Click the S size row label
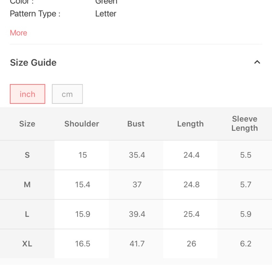Image resolution: width=272 pixels, height=272 pixels. click(27, 155)
